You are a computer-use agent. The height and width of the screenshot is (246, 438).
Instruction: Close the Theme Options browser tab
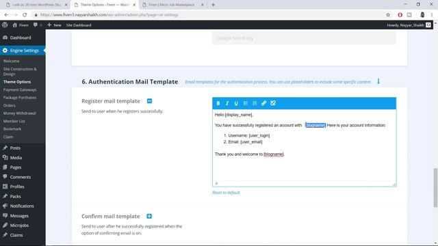(134, 5)
